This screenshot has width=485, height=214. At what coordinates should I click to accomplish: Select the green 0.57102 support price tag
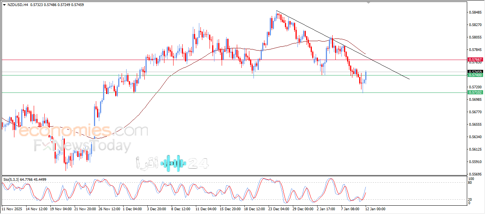pos(475,92)
